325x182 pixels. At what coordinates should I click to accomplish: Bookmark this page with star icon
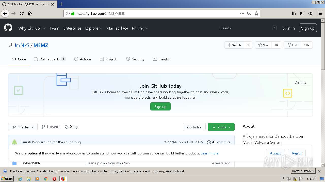(x=256, y=13)
